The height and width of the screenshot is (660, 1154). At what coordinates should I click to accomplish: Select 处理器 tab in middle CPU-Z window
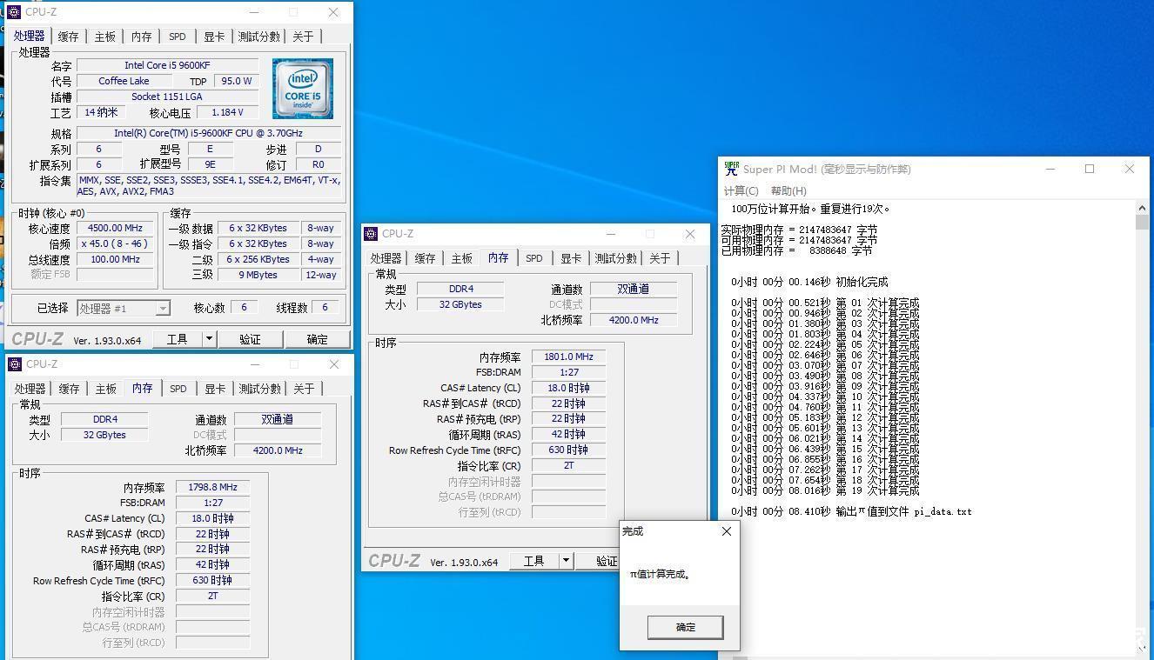point(386,258)
